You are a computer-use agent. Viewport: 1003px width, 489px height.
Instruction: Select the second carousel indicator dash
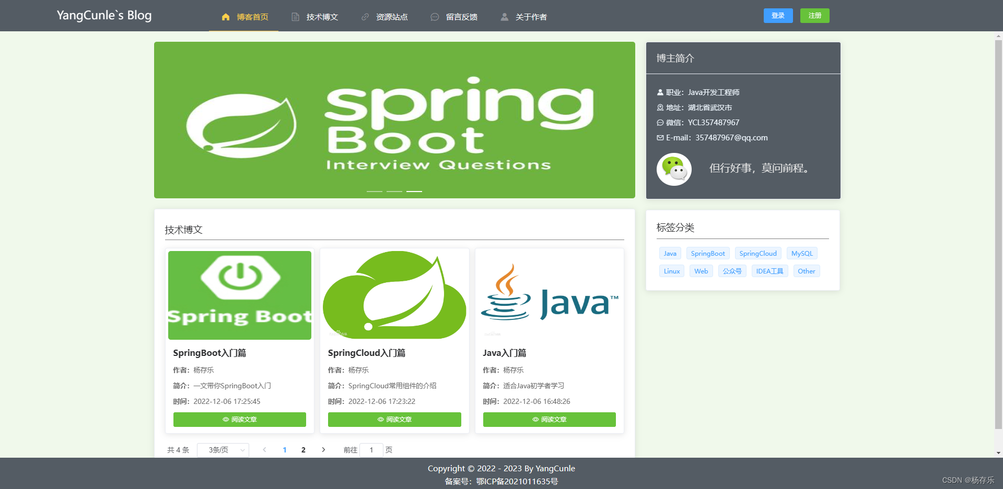point(394,192)
